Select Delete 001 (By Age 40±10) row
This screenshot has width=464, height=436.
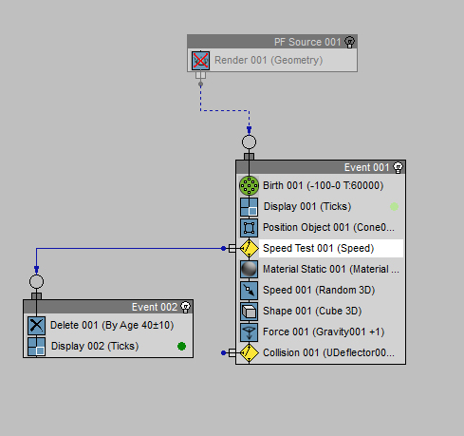point(108,326)
